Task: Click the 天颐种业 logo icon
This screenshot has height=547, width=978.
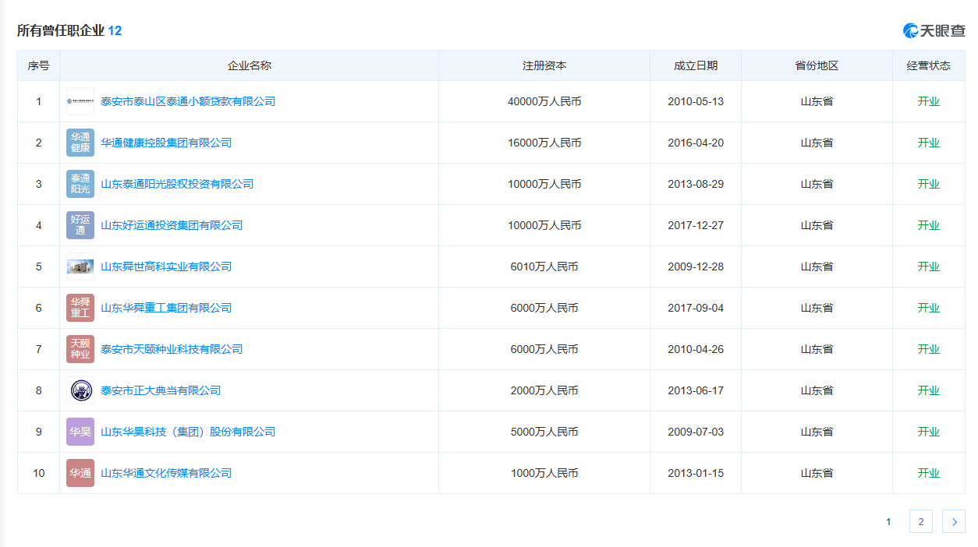Action: tap(80, 349)
